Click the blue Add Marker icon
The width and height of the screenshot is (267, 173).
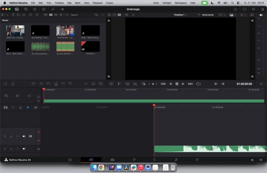pos(28,108)
